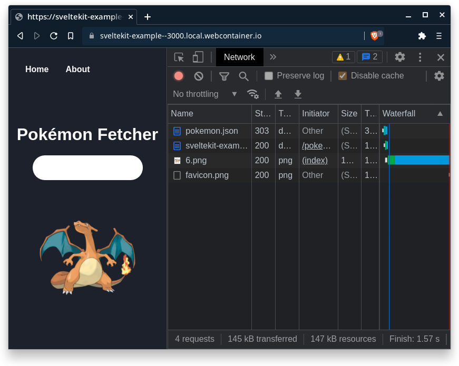Click the 4 requests status entry

[194, 339]
